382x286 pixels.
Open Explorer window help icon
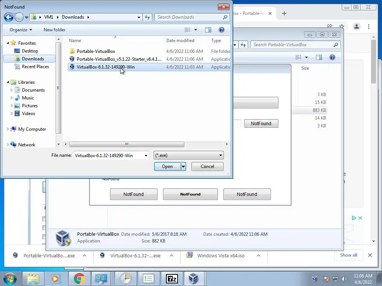coord(332,57)
